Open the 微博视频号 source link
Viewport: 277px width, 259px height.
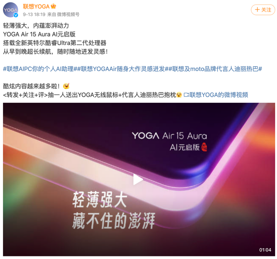coord(68,14)
